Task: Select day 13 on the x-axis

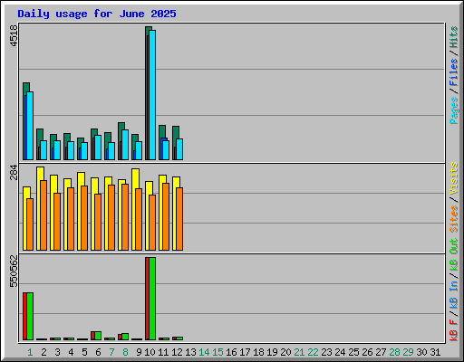Action: tap(190, 352)
